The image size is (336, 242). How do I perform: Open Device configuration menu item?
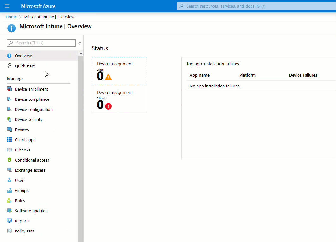39,109
